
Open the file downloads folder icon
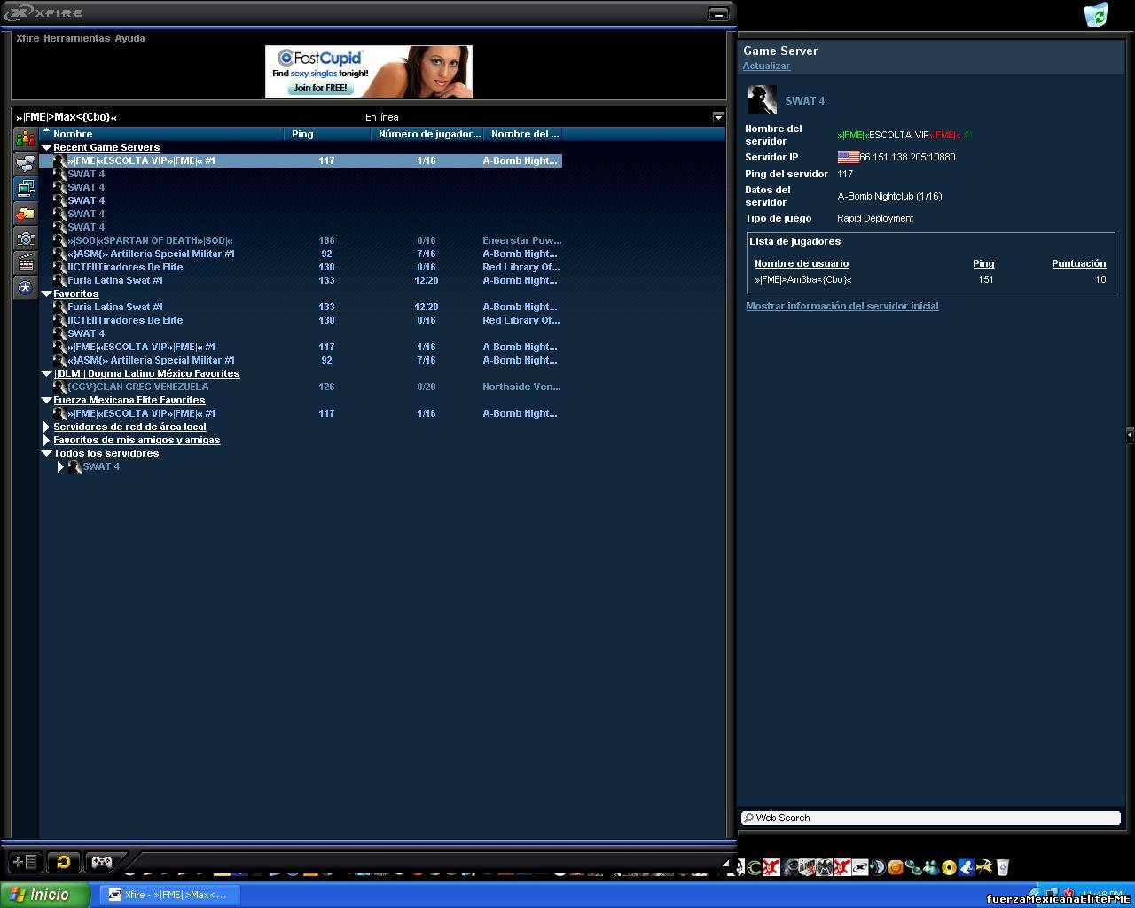click(25, 213)
